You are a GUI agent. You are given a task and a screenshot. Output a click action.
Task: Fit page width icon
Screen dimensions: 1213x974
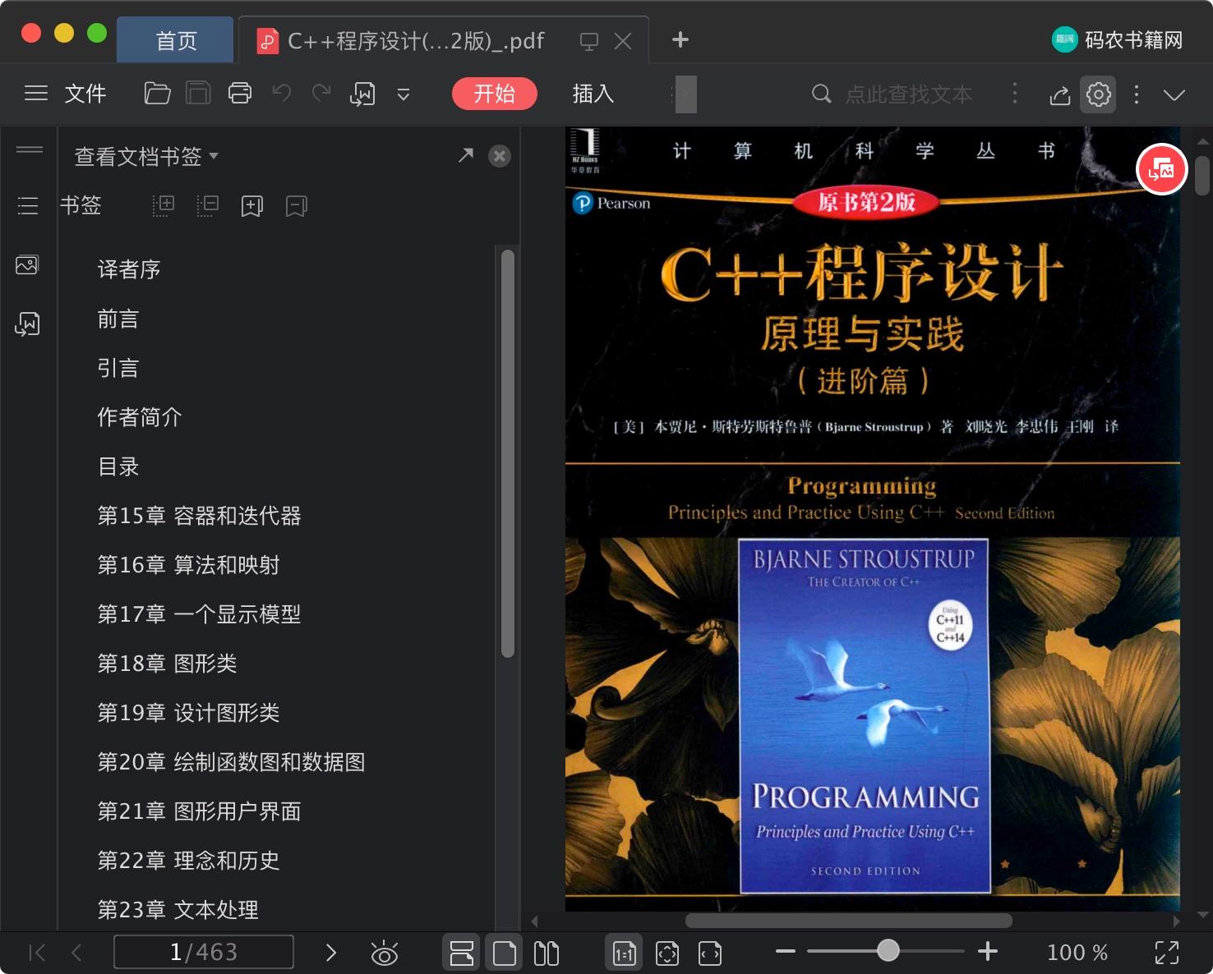pos(710,953)
